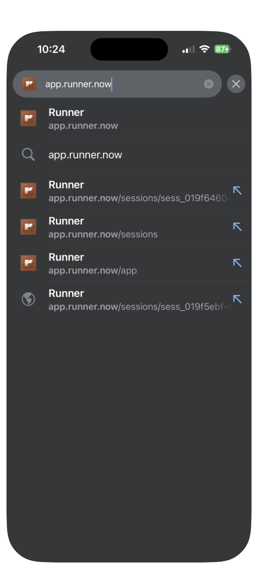Image resolution: width=258 pixels, height=569 pixels.
Task: Close the search suggestions with the round X button
Action: [236, 84]
